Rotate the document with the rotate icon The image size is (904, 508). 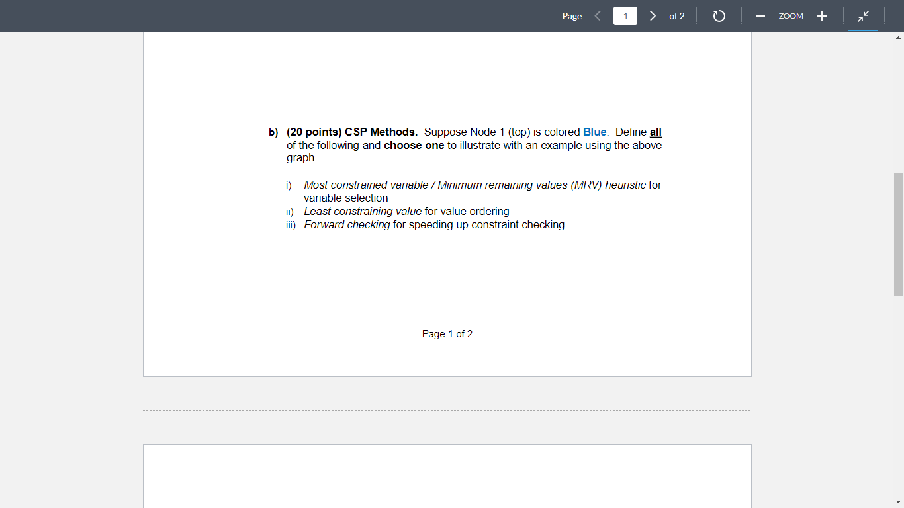(x=719, y=16)
